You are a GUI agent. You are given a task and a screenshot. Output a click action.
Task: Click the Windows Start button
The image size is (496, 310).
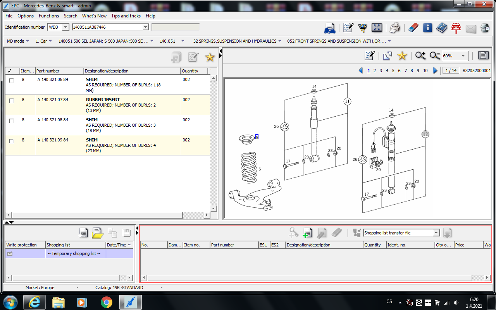click(10, 302)
